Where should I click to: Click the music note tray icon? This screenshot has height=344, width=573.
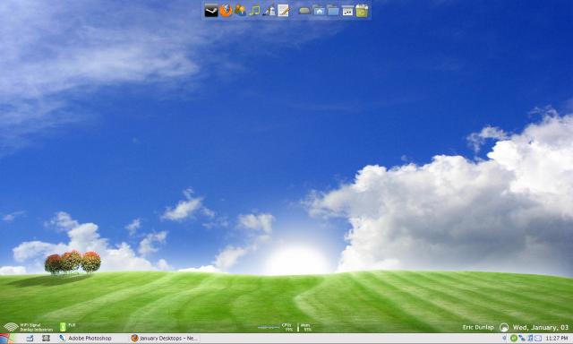point(529,339)
